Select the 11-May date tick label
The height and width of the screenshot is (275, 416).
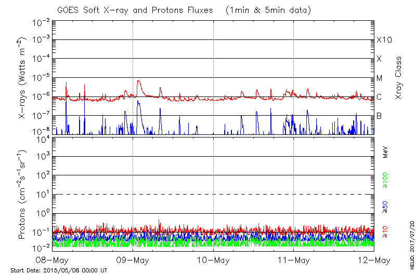pos(294,260)
